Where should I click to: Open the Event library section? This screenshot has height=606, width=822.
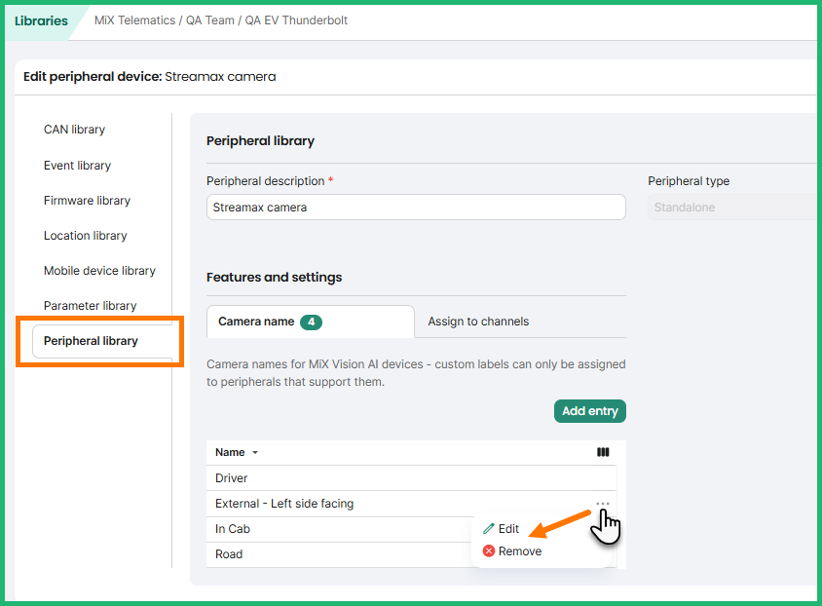pos(77,166)
